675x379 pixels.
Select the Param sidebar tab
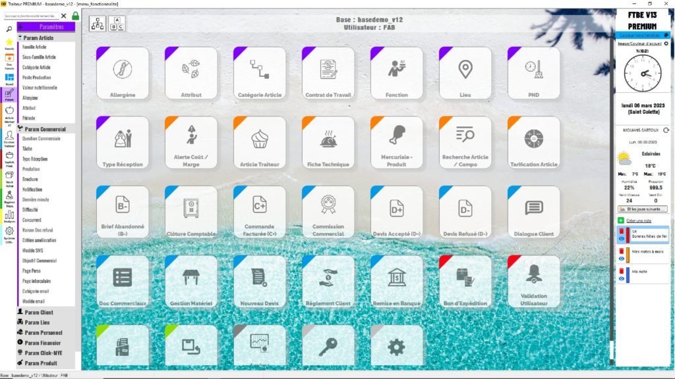pyautogui.click(x=9, y=95)
